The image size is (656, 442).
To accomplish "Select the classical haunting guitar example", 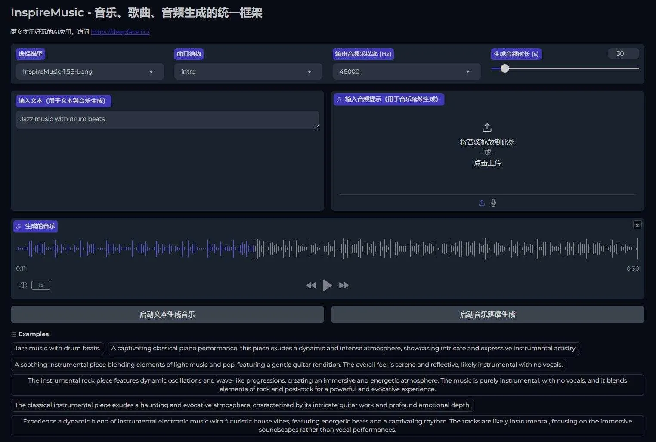I will click(242, 405).
